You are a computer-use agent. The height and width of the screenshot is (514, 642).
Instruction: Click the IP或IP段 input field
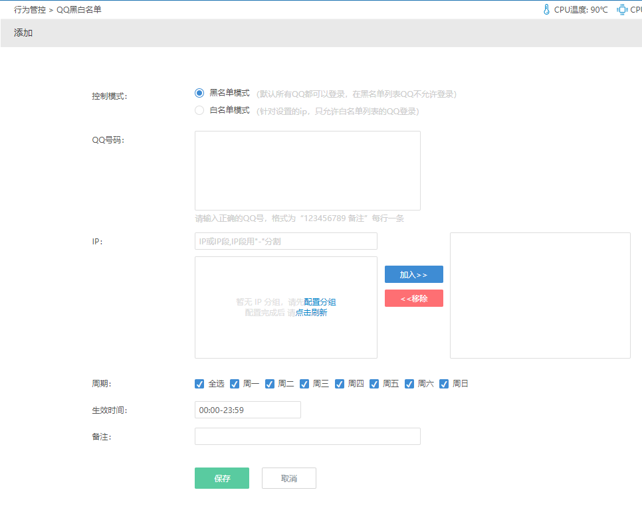point(286,241)
